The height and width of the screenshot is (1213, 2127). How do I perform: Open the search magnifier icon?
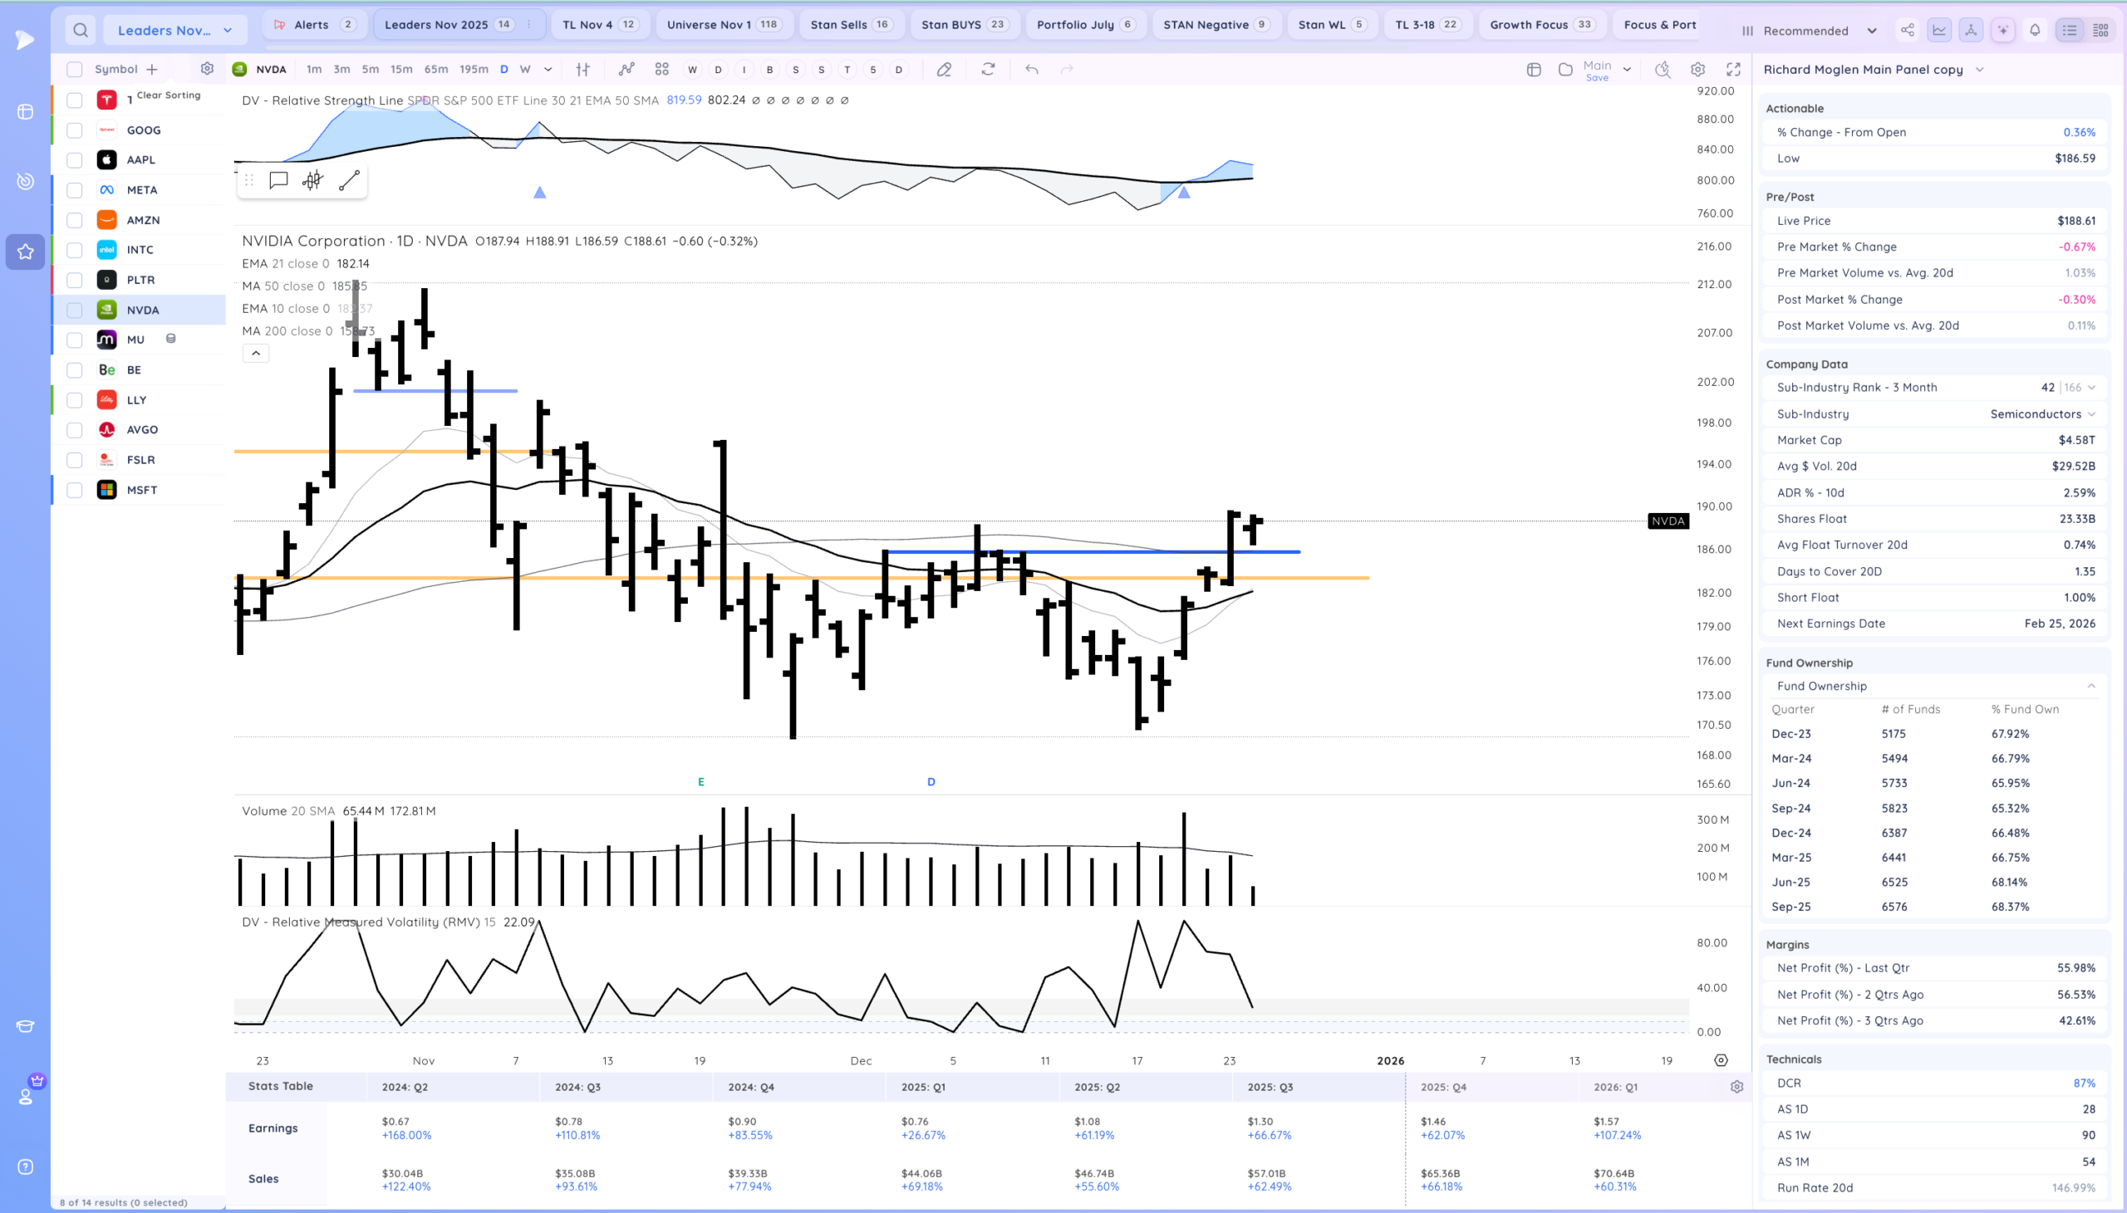80,30
